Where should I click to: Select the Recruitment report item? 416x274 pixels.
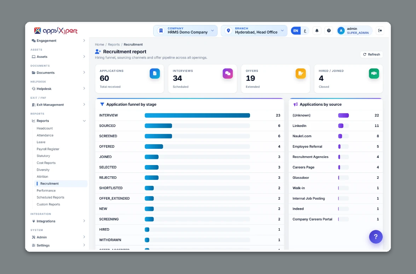click(61, 184)
